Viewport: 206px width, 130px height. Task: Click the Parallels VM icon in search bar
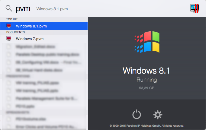pos(195,8)
